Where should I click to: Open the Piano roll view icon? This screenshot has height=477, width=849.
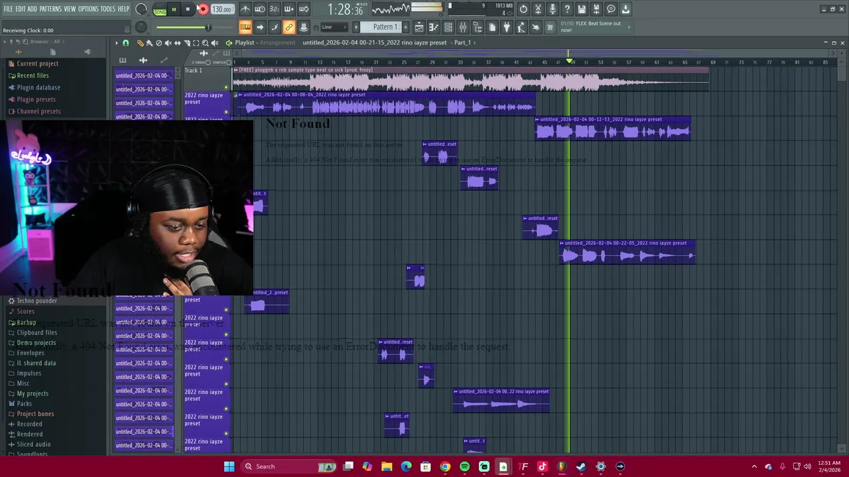(434, 27)
